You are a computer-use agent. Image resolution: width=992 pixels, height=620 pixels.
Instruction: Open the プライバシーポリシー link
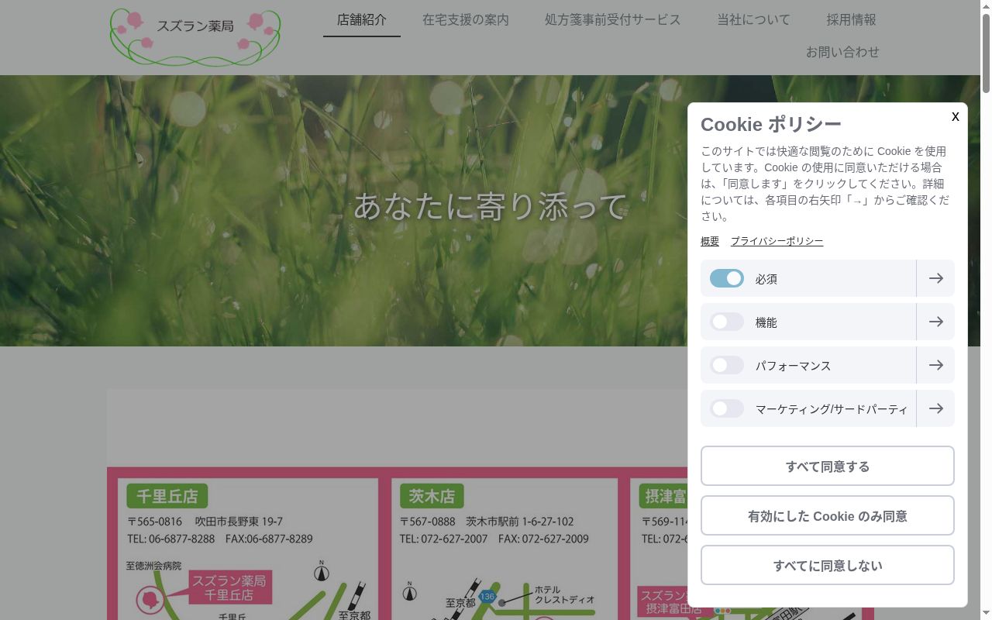click(777, 241)
